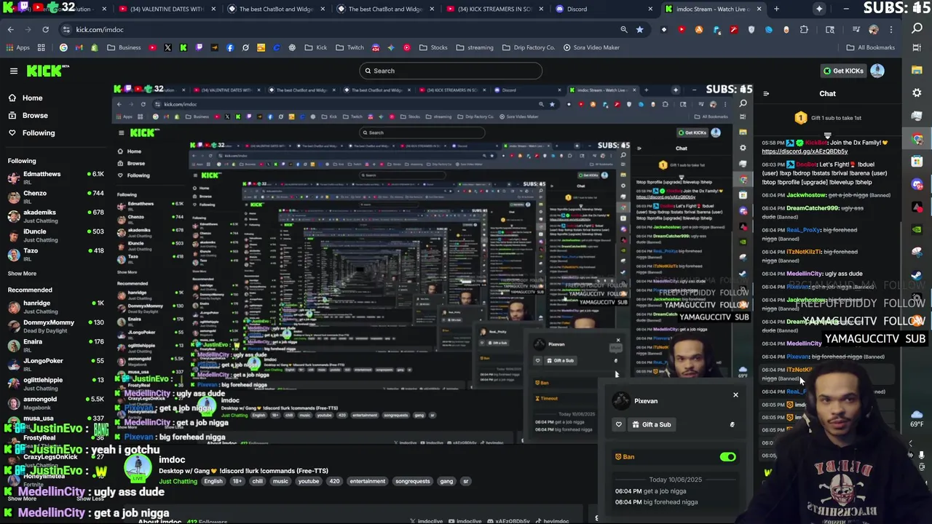
Task: Open the Twitch icon bookmark
Action: pyautogui.click(x=199, y=47)
